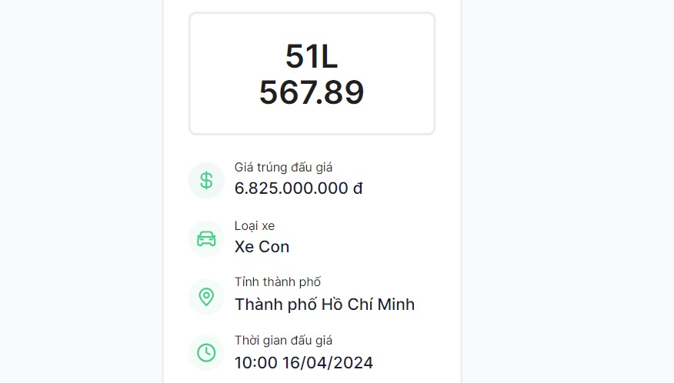Click the Tỉnh thành phố label
The height and width of the screenshot is (383, 674).
coord(278,282)
